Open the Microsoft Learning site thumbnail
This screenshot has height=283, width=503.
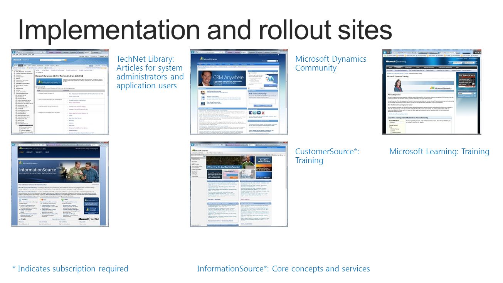point(431,92)
